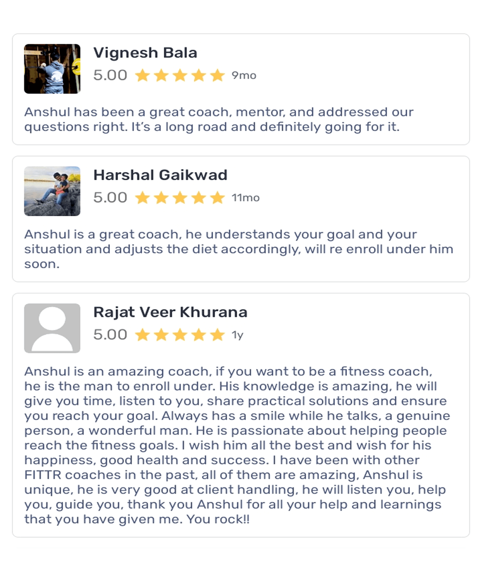This screenshot has height=578, width=482.
Task: Click the fifth star in Vignesh Bala's rating
Action: click(218, 76)
